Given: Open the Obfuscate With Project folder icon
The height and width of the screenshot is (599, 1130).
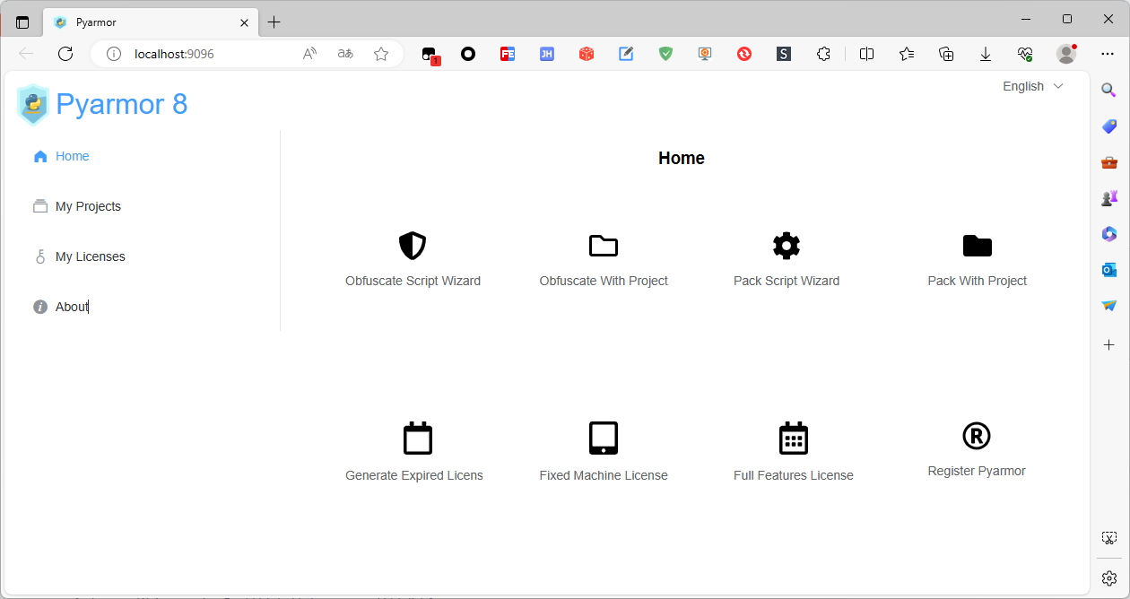Looking at the screenshot, I should click(604, 246).
